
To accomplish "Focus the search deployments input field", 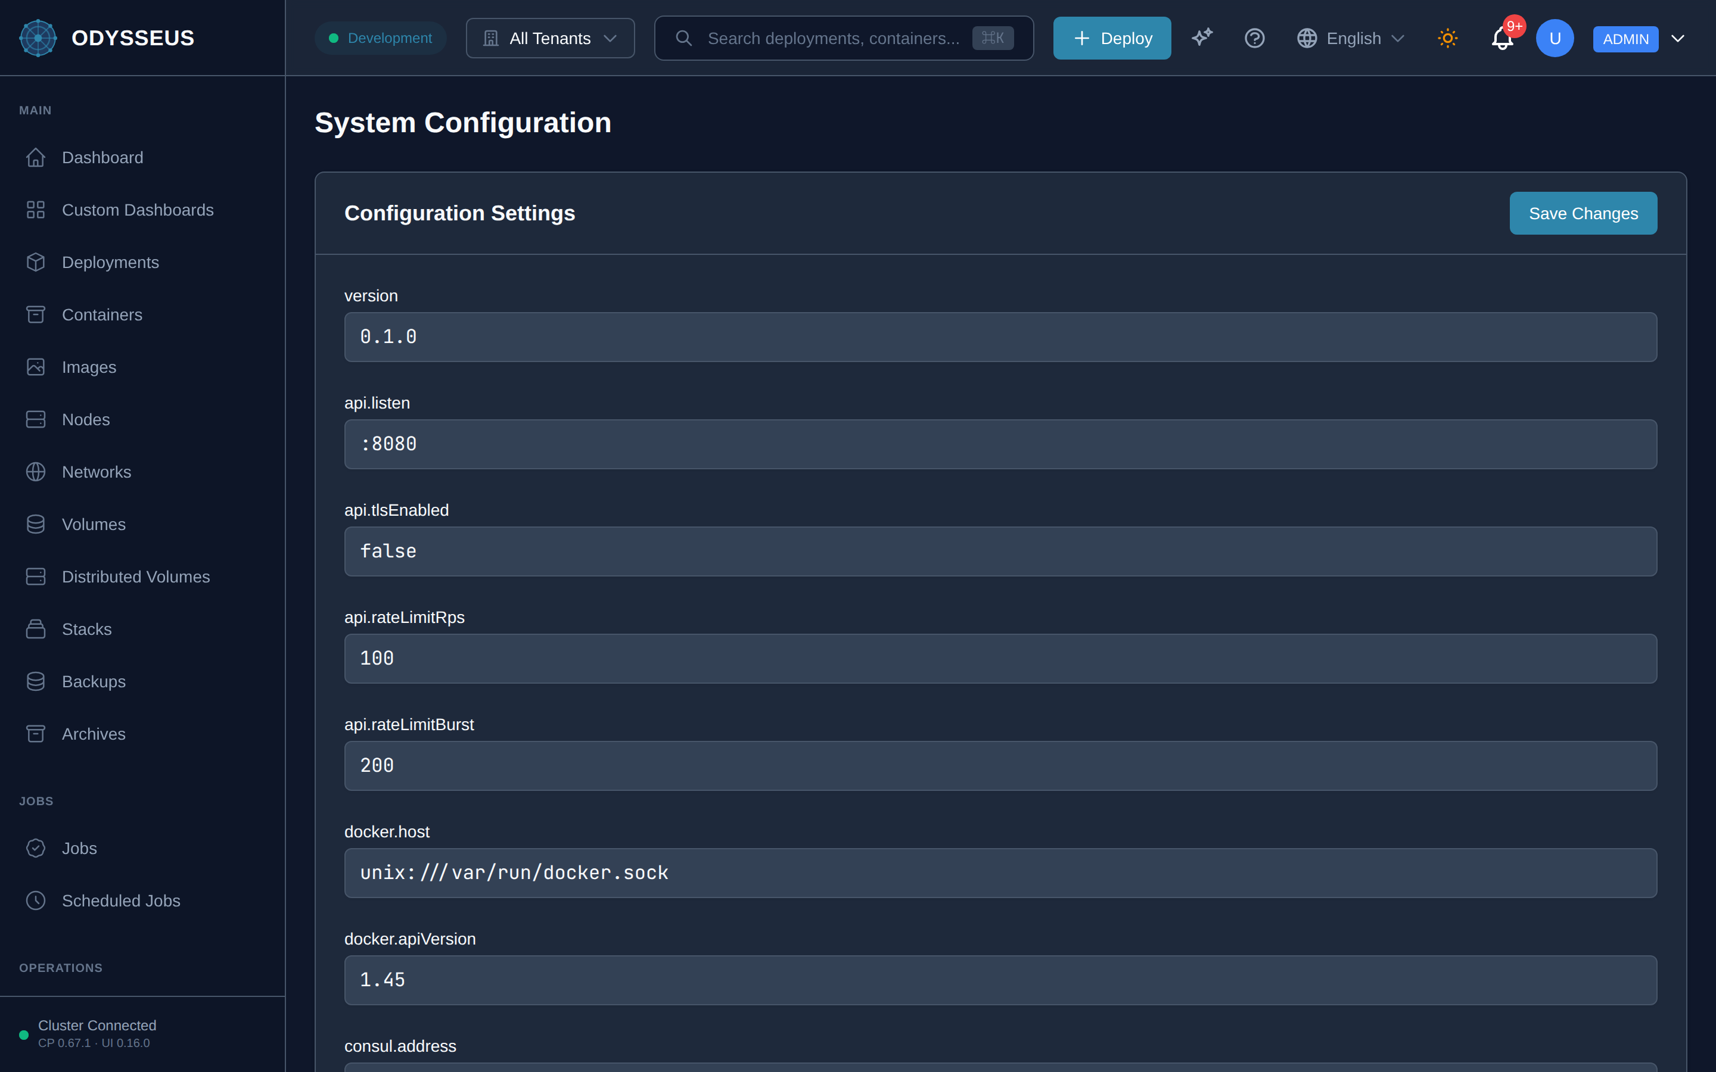I will point(844,38).
